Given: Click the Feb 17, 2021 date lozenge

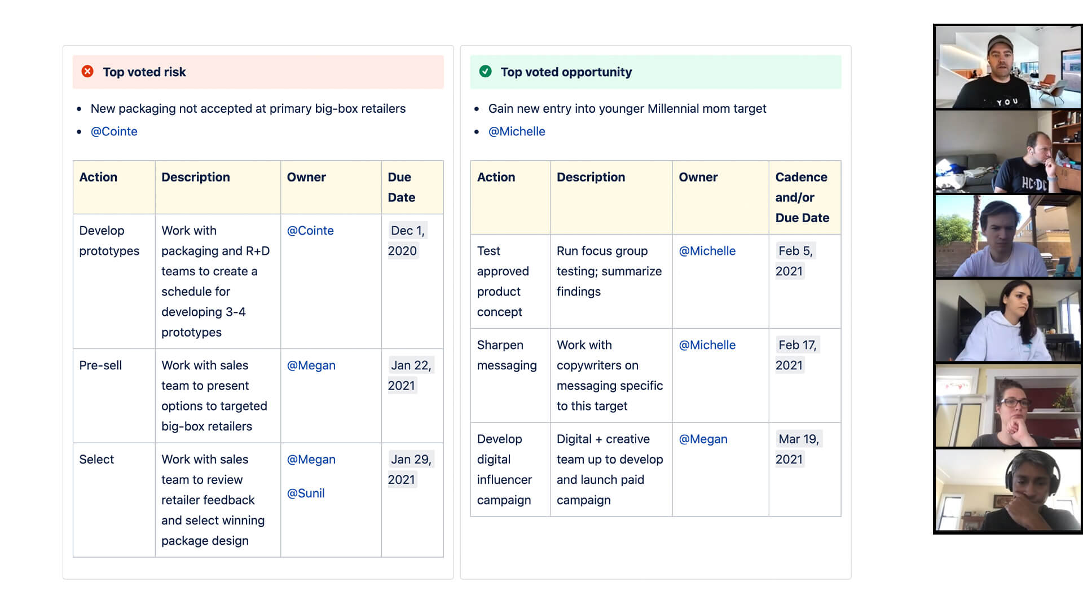Looking at the screenshot, I should (x=798, y=355).
